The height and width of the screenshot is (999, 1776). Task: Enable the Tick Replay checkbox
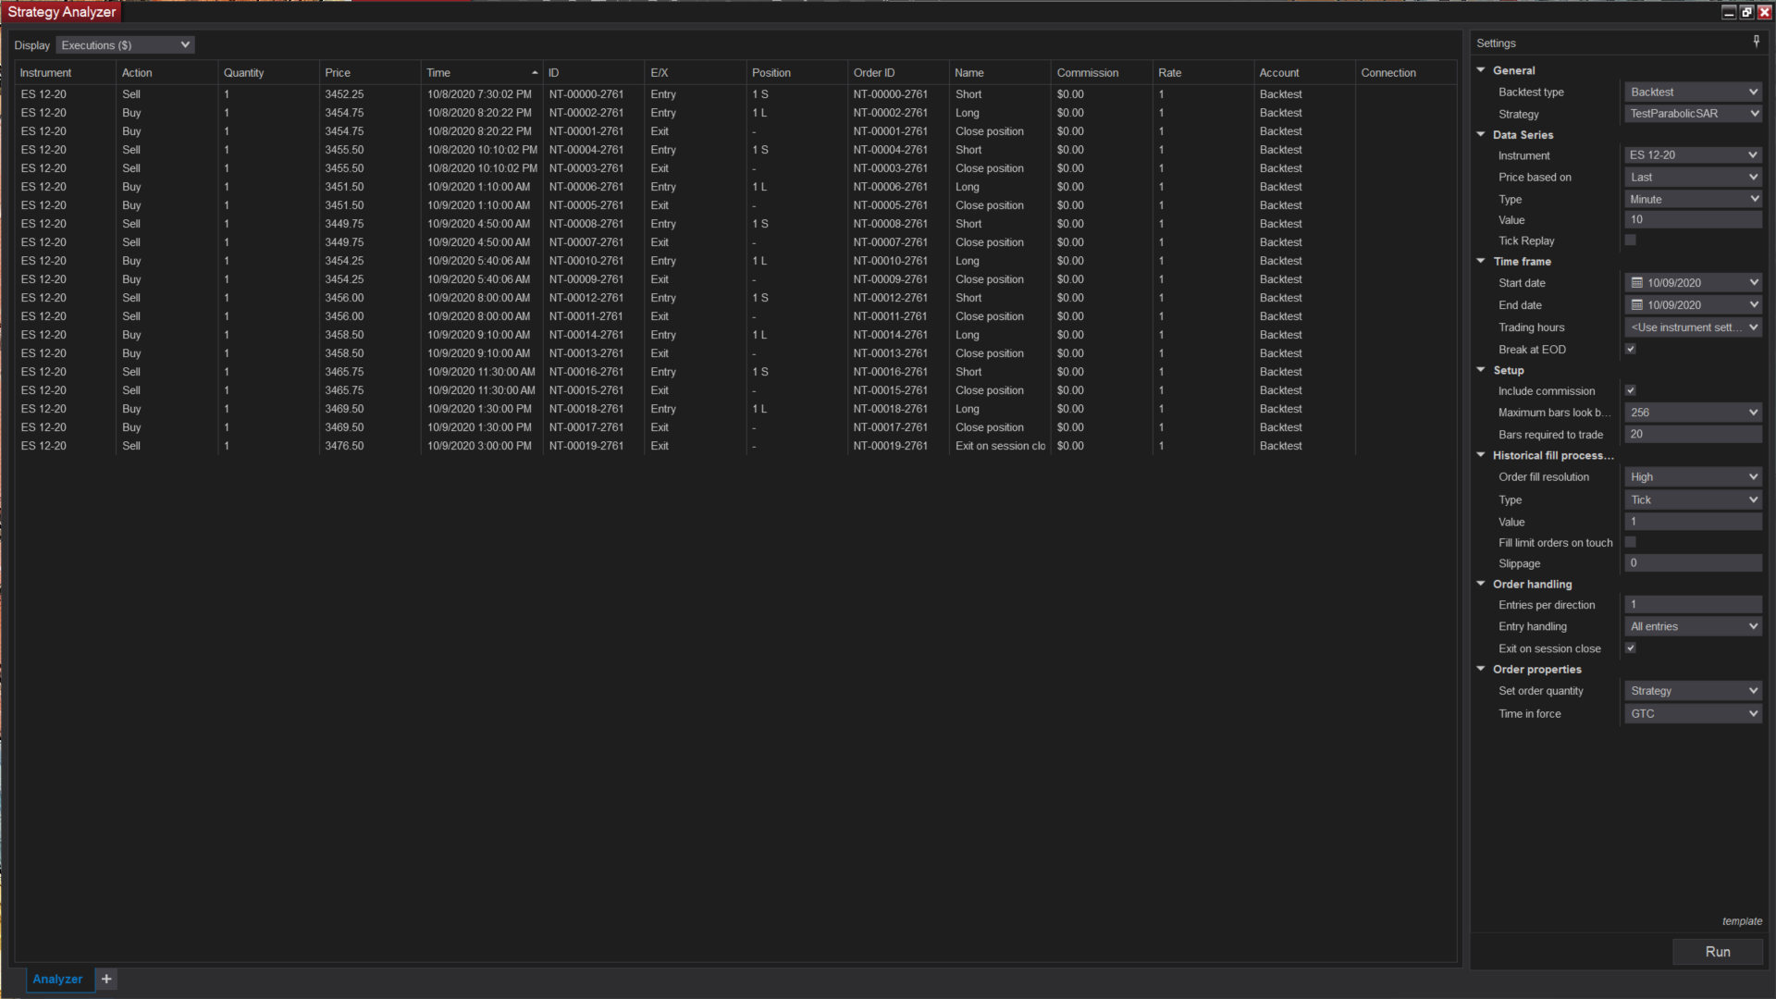pos(1631,240)
